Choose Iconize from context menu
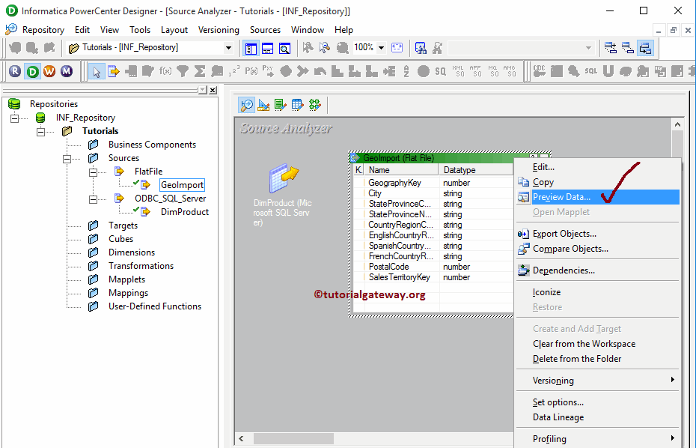Image resolution: width=696 pixels, height=448 pixels. pyautogui.click(x=597, y=292)
